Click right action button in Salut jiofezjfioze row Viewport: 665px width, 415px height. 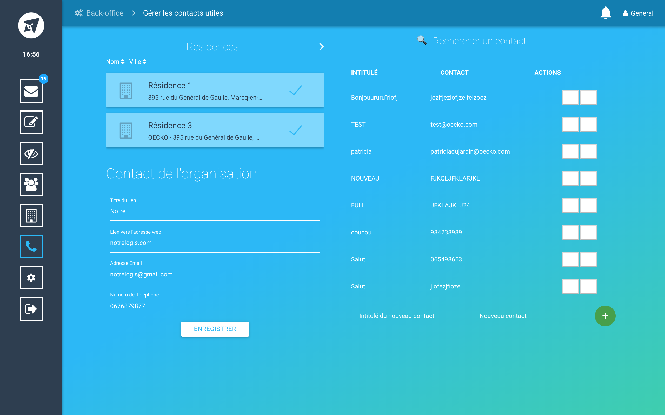pyautogui.click(x=588, y=286)
